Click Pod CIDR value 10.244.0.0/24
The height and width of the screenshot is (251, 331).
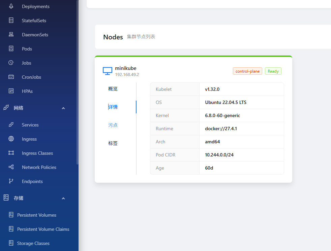(219, 155)
